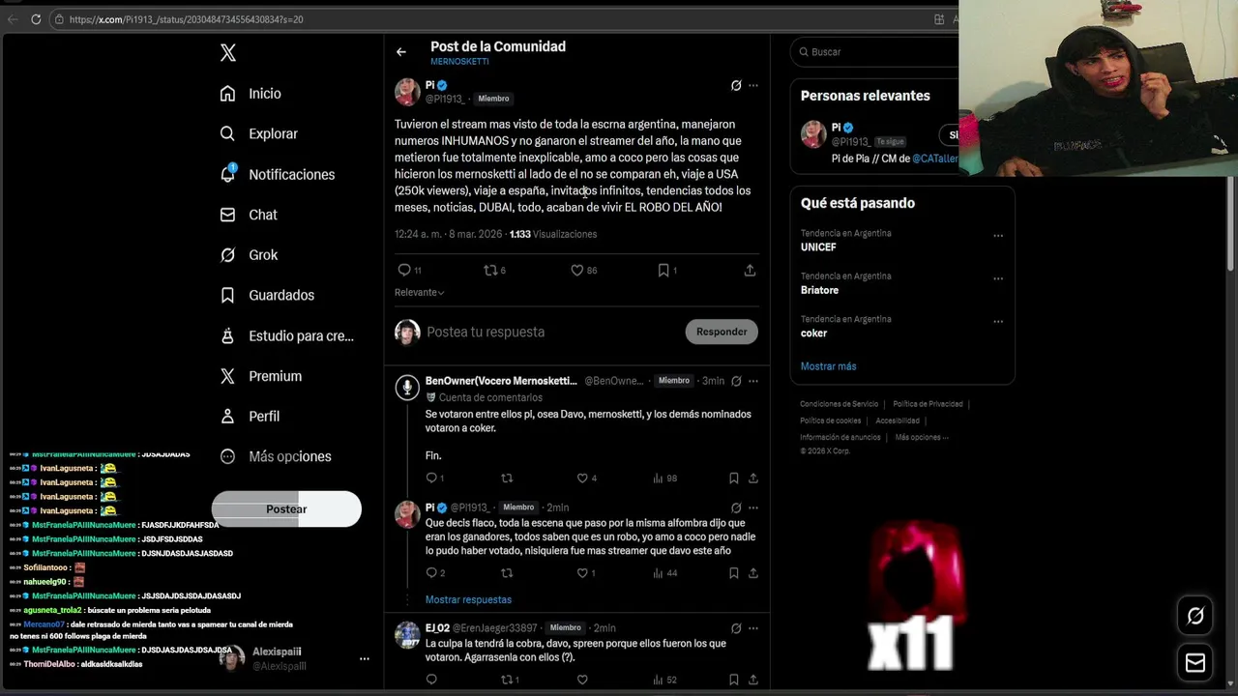This screenshot has width=1238, height=696.
Task: Open the UNICEF trend options dots
Action: [998, 235]
